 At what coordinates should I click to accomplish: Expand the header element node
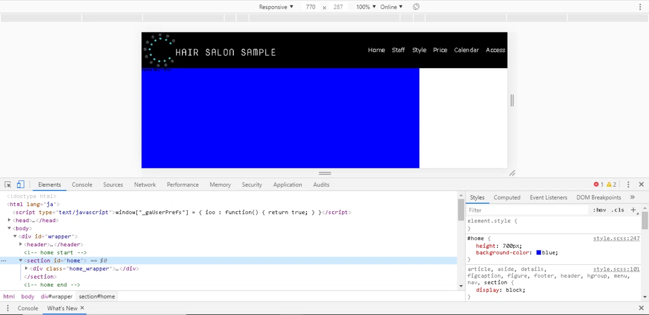[x=21, y=244]
